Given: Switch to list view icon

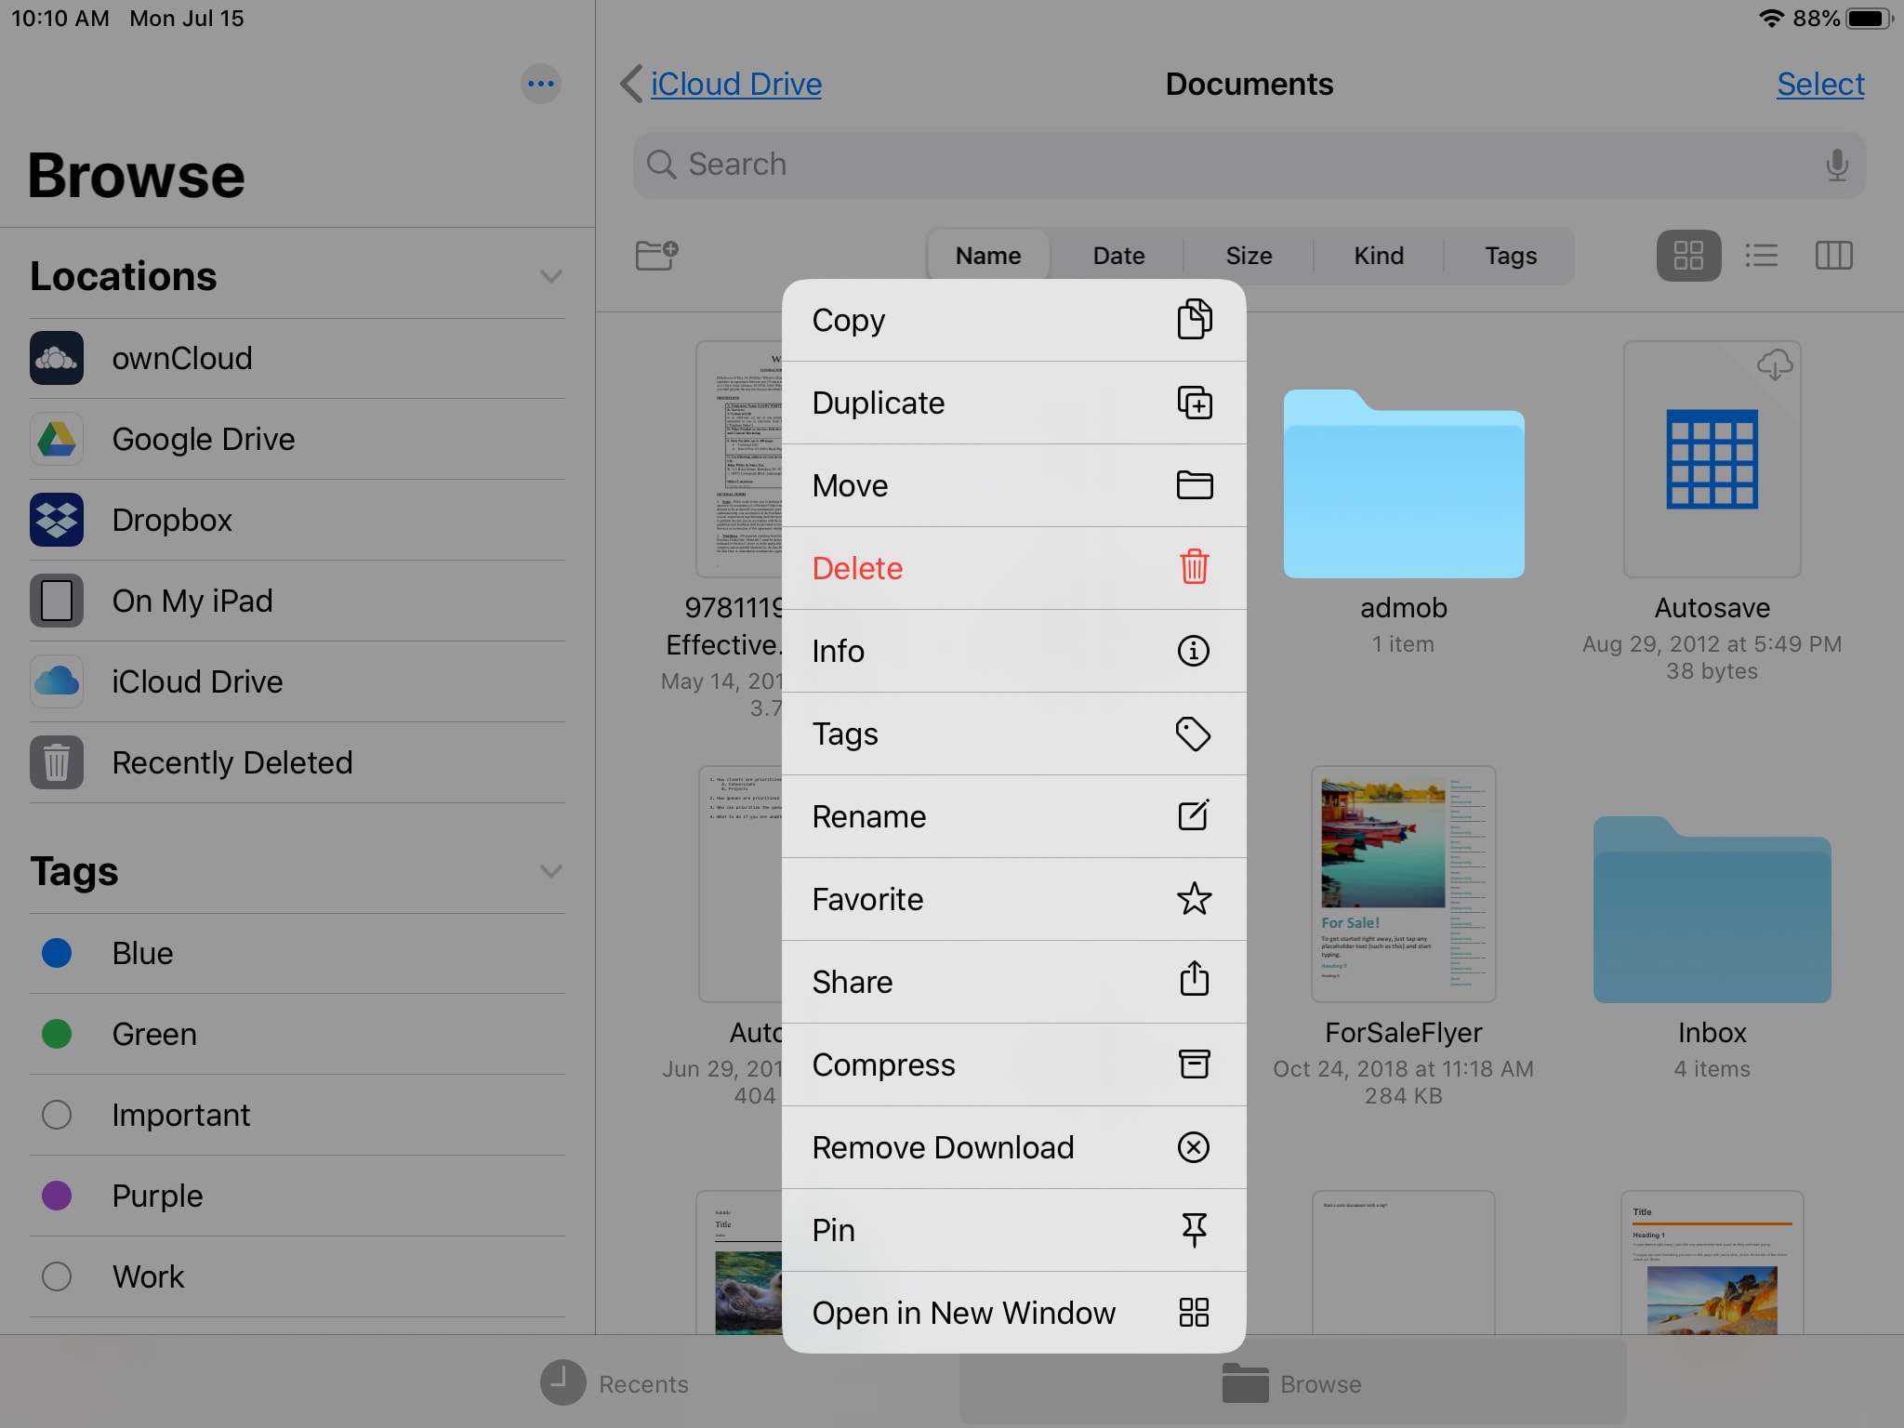Looking at the screenshot, I should (1762, 255).
